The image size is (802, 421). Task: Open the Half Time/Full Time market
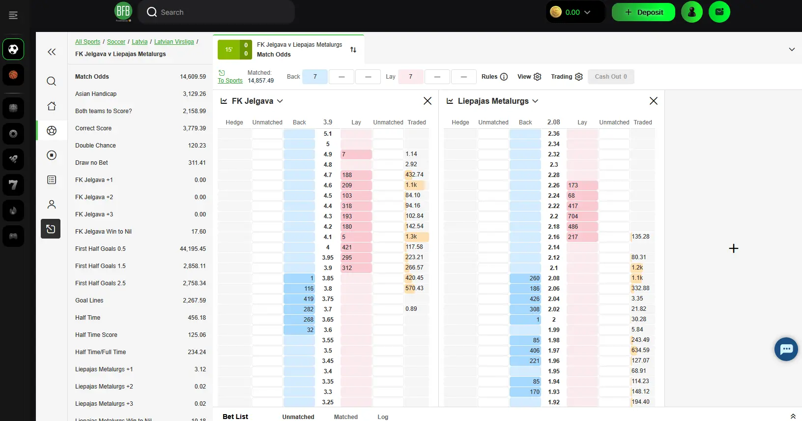(x=140, y=352)
